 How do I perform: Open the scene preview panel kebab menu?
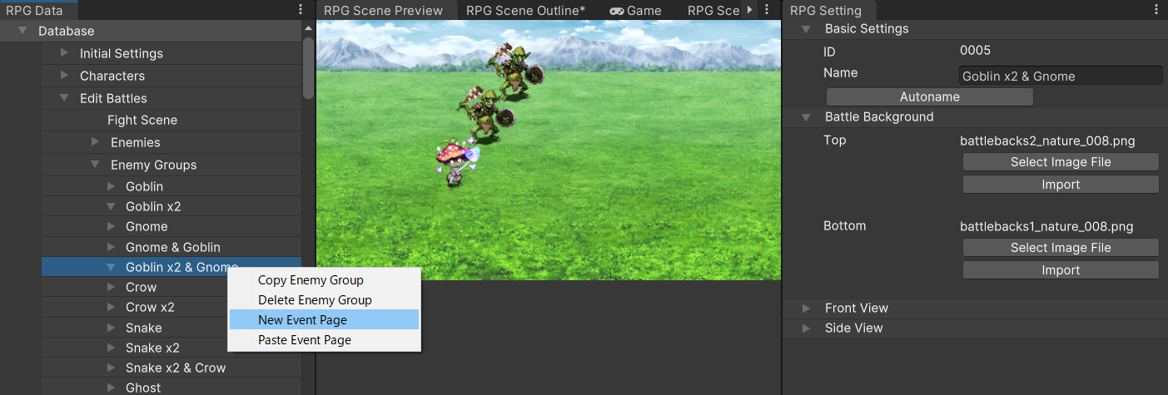click(767, 10)
